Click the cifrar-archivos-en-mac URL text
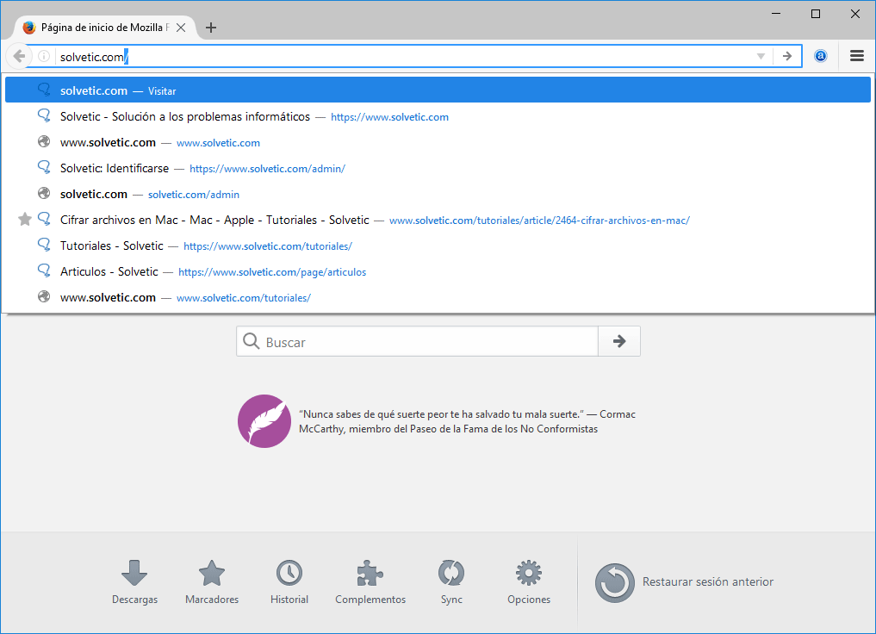 [539, 221]
